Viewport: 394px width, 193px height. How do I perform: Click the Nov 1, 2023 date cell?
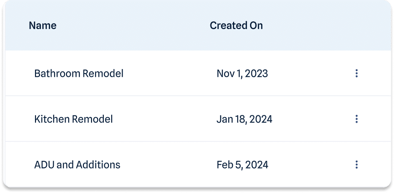(x=242, y=74)
